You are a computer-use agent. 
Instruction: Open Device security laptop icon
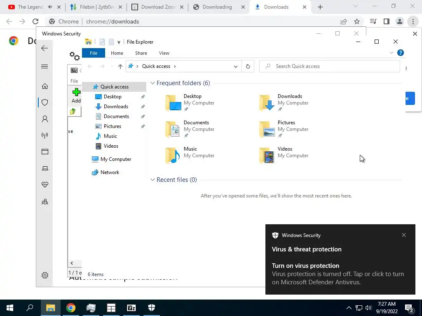point(45,168)
